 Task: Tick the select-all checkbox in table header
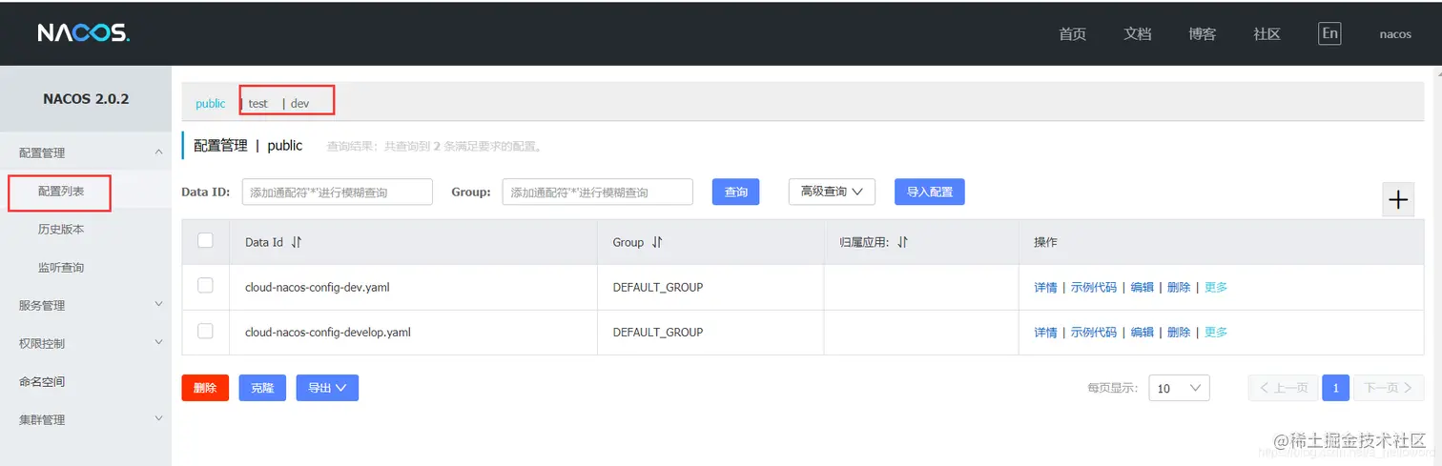[205, 240]
